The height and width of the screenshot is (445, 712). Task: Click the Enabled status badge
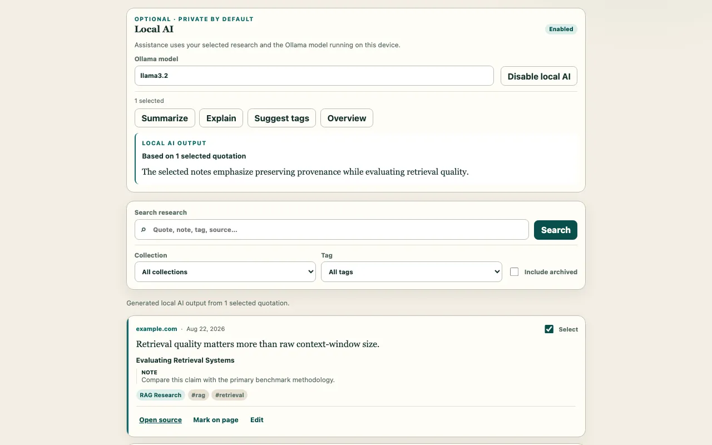(x=561, y=29)
